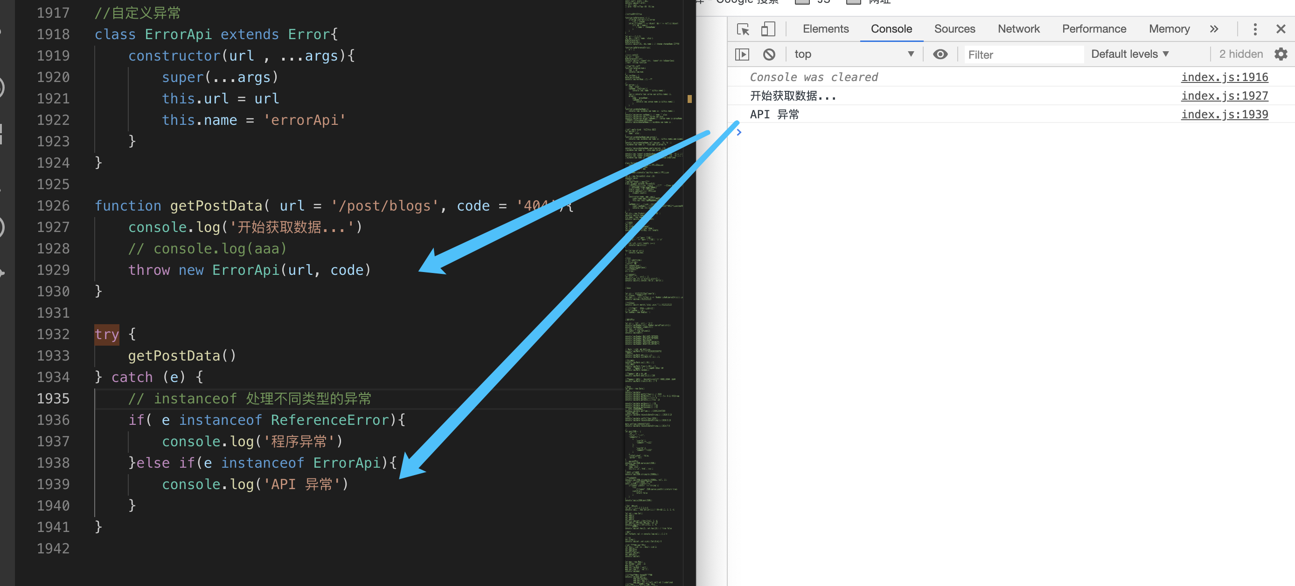
Task: Click the 2 hidden messages label
Action: point(1240,54)
